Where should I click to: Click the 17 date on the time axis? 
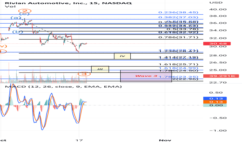click(79, 140)
